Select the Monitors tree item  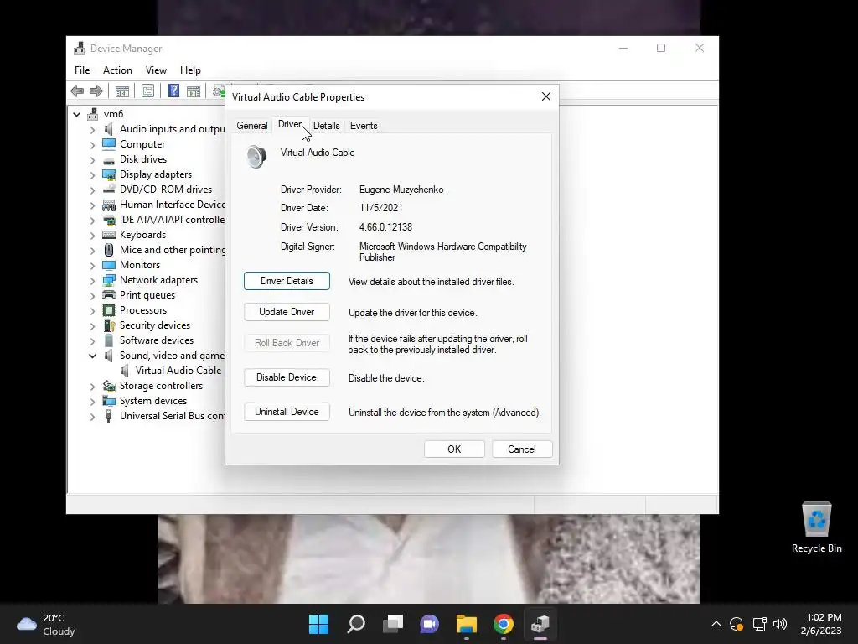click(140, 265)
